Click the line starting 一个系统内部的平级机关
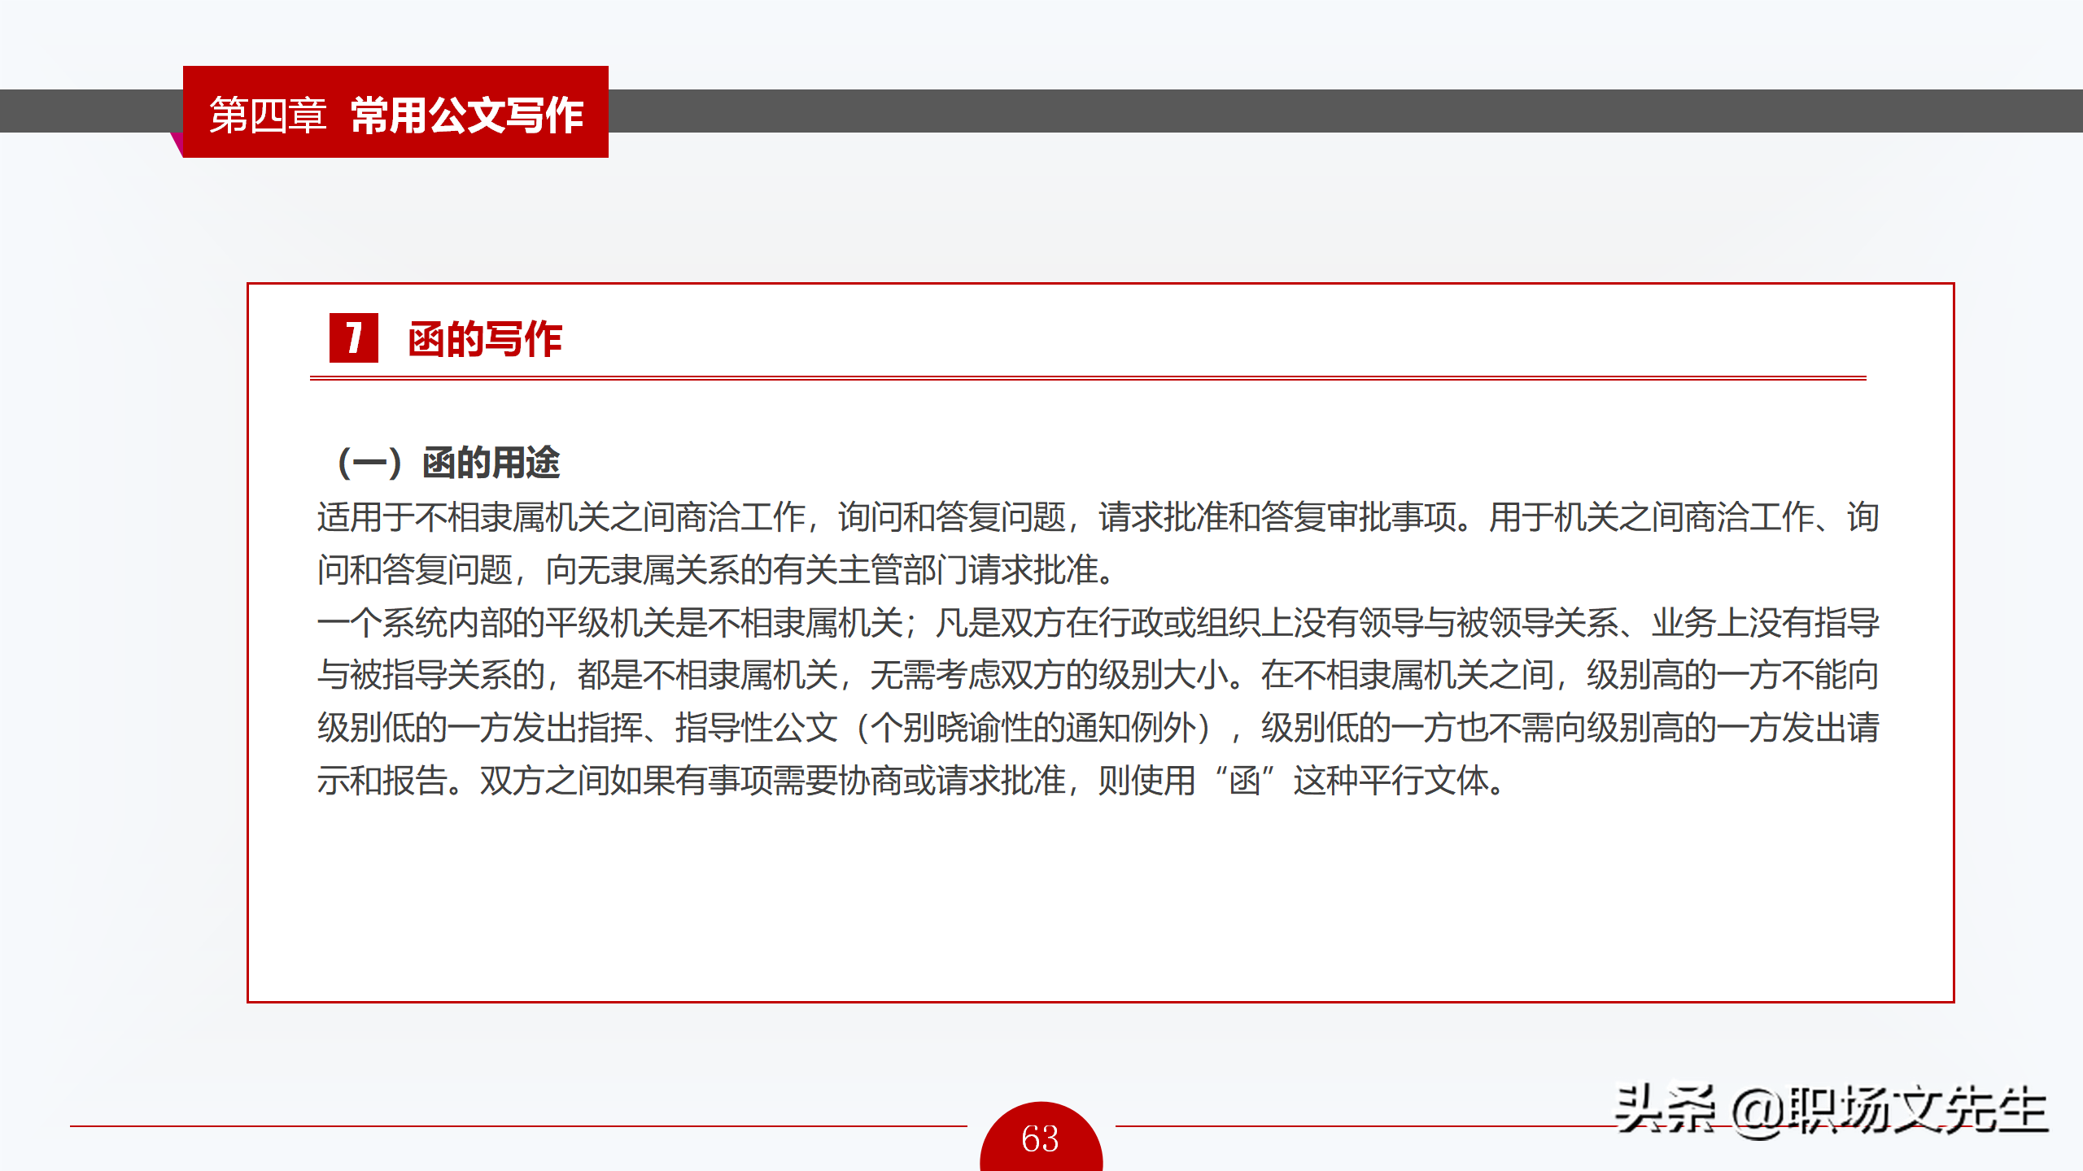Viewport: 2083px width, 1171px height. (1097, 623)
